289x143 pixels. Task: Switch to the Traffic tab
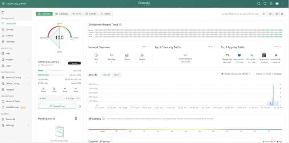(x=105, y=14)
